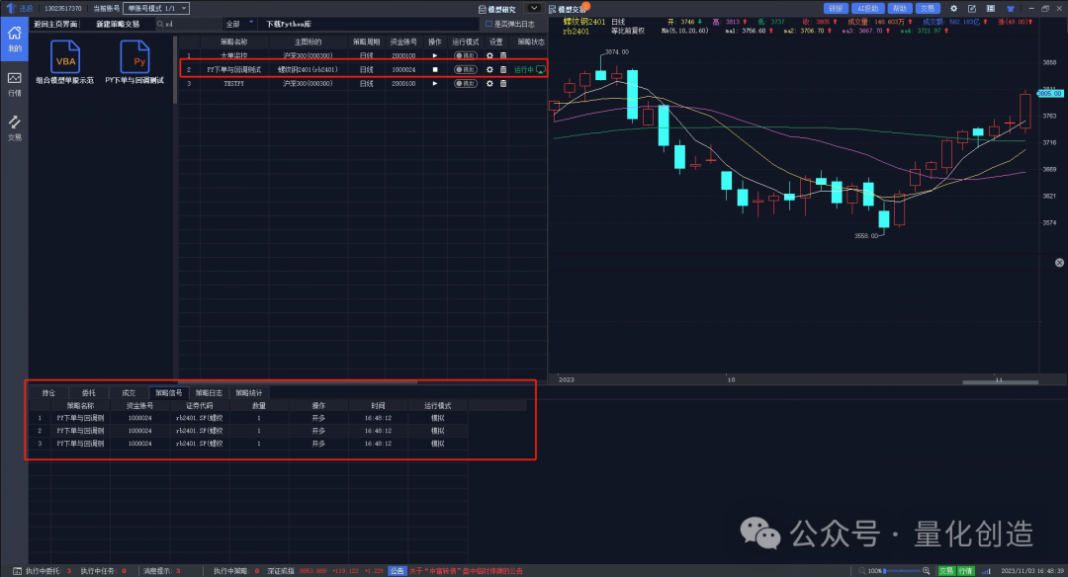
Task: Switch to the 策略日志 tab
Action: [x=209, y=392]
